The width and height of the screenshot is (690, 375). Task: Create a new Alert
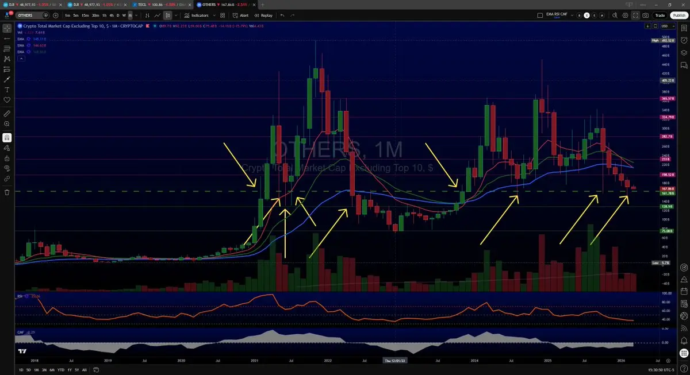point(241,16)
